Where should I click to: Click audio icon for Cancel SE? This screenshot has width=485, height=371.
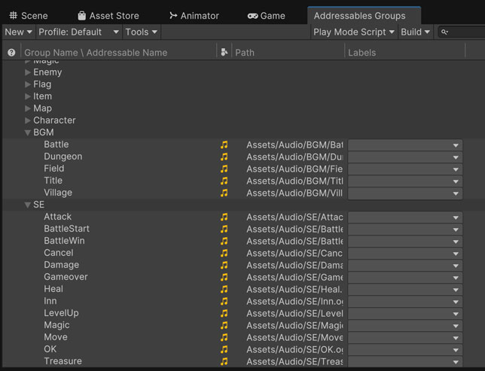(224, 253)
